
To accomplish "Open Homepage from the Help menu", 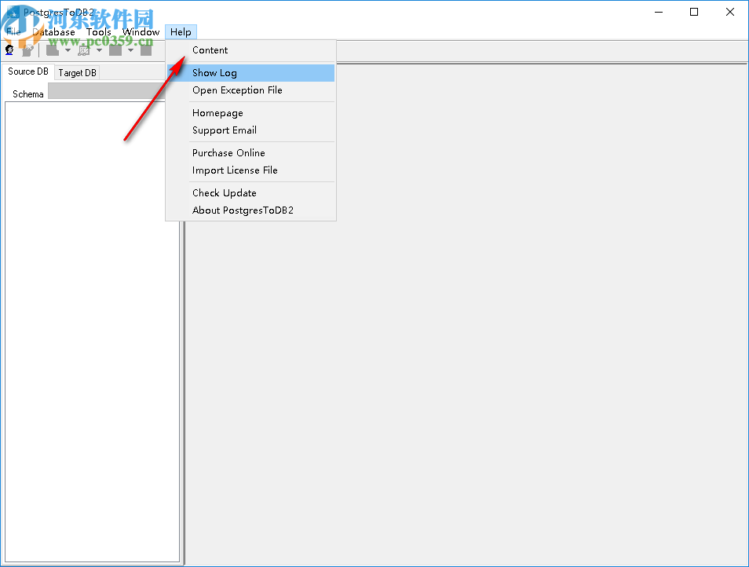I will point(217,112).
